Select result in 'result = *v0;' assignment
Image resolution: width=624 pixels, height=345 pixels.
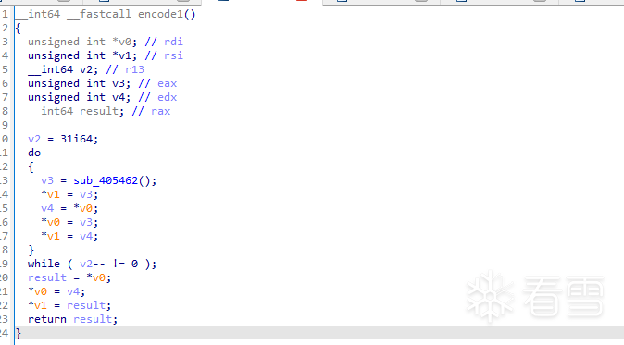coord(47,277)
